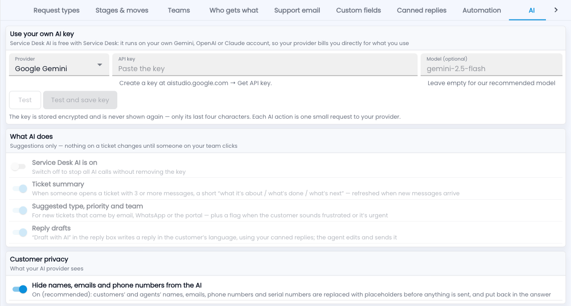
Task: Click 'Suggestions only' description under What AI does
Action: (x=123, y=146)
